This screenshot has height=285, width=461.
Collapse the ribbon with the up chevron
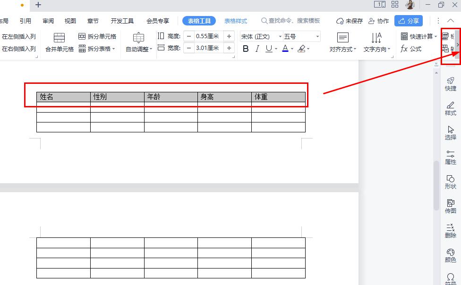(x=451, y=21)
